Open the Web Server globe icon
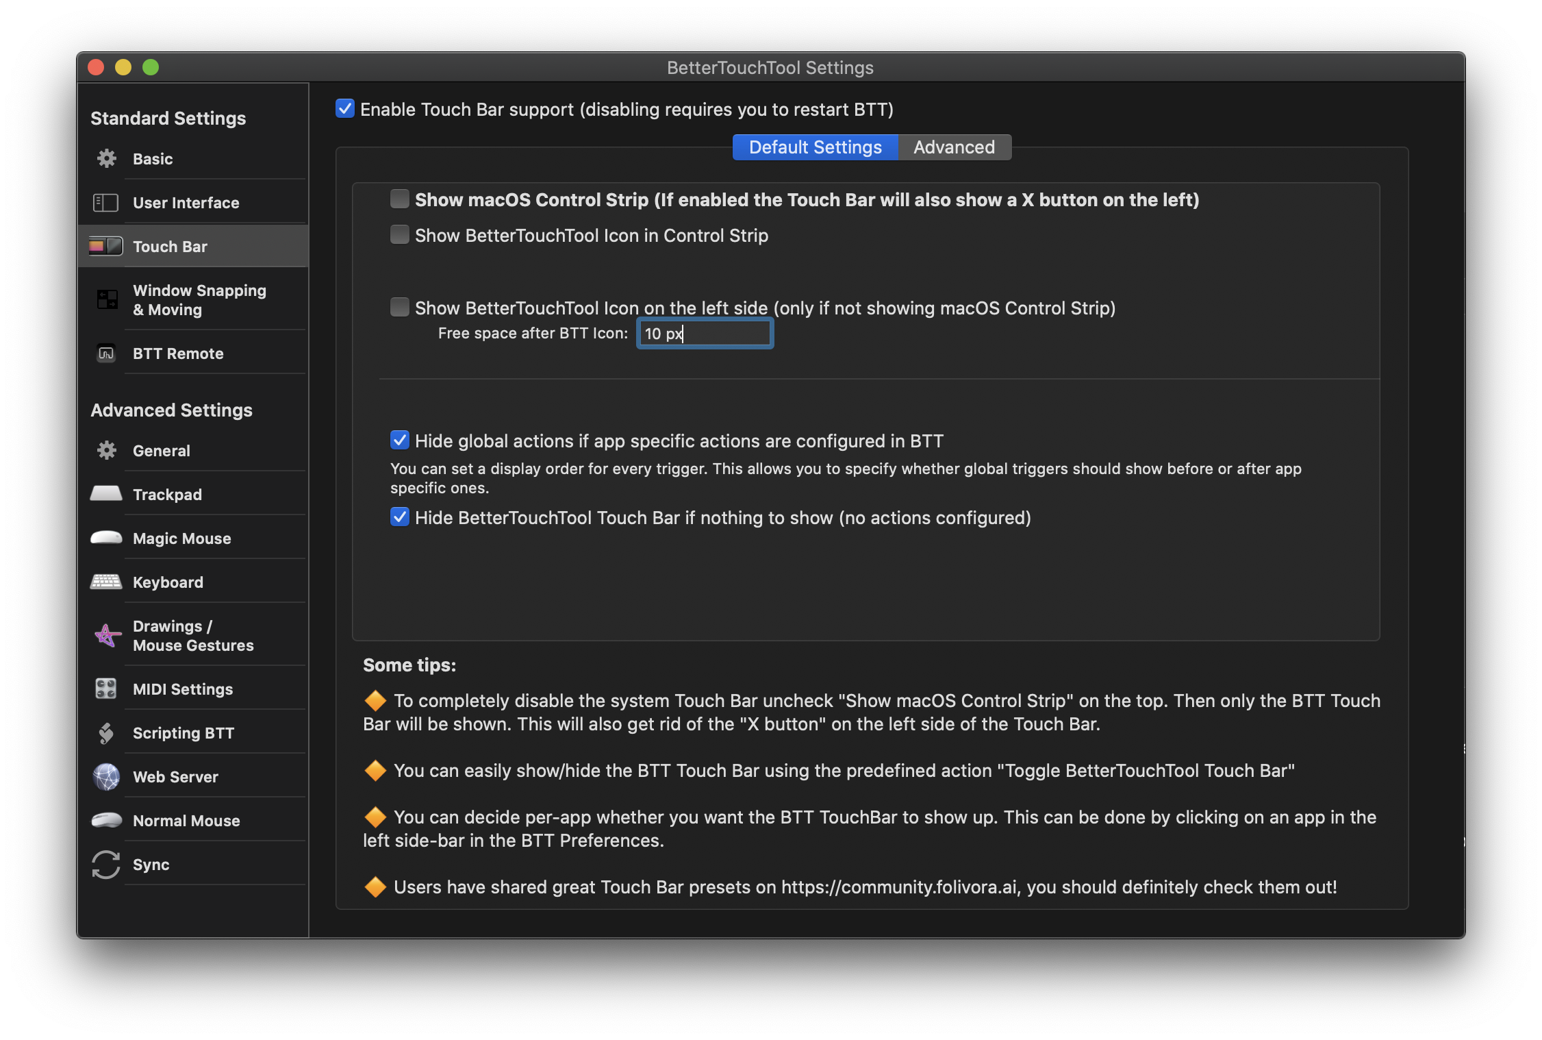The height and width of the screenshot is (1040, 1542). [106, 776]
